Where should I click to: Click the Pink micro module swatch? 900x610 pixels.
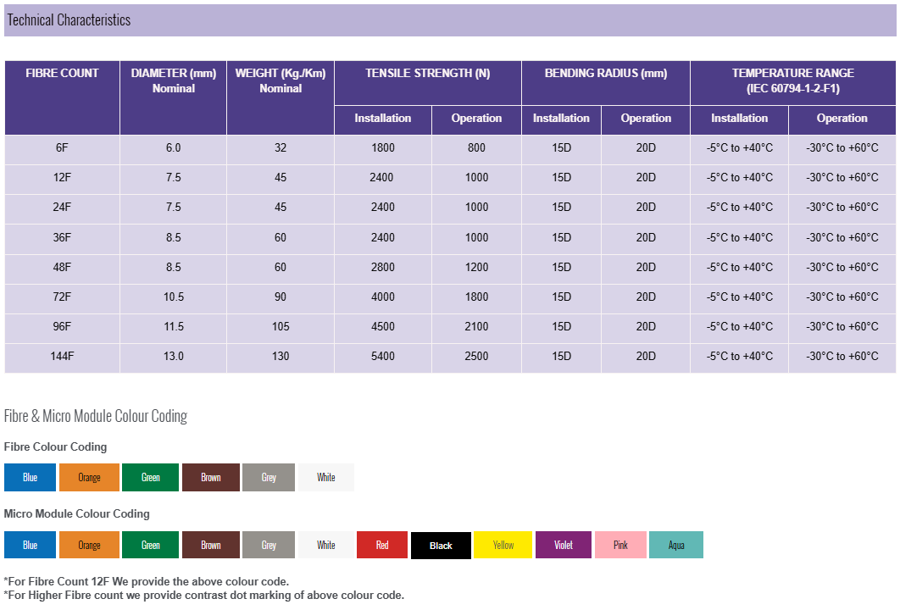(x=620, y=545)
